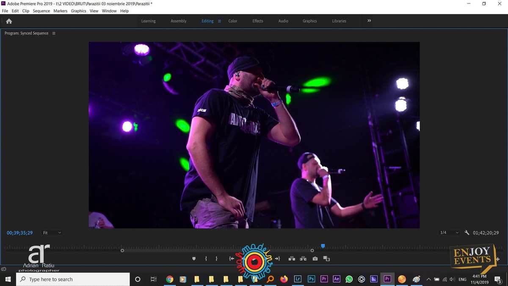Click the blue playhead on the time ruler

323,246
